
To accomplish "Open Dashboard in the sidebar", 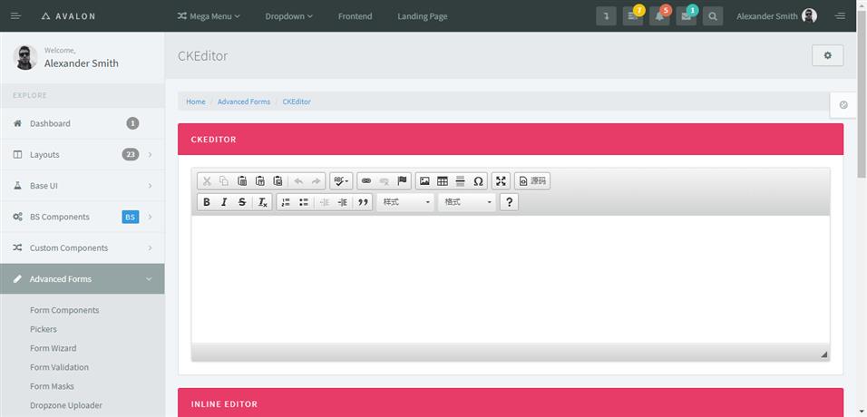I will point(82,123).
